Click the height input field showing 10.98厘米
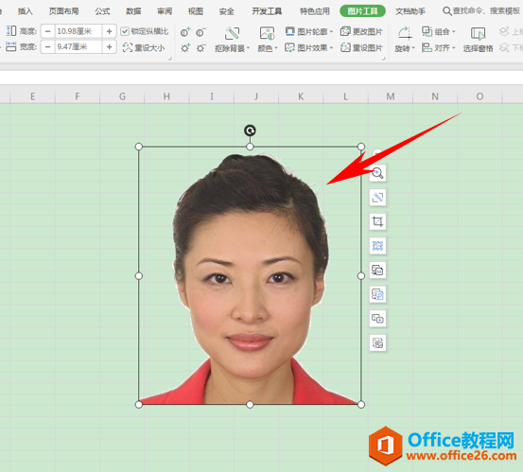The height and width of the screenshot is (472, 523). tap(78, 31)
